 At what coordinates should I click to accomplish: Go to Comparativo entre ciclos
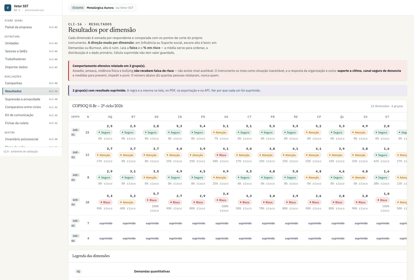[x=31, y=107]
